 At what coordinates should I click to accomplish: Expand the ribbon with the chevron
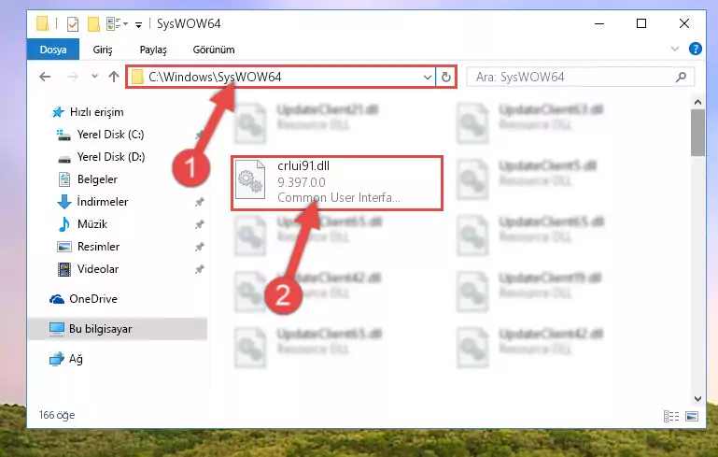point(674,49)
